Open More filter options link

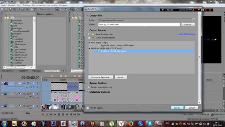click(x=187, y=34)
